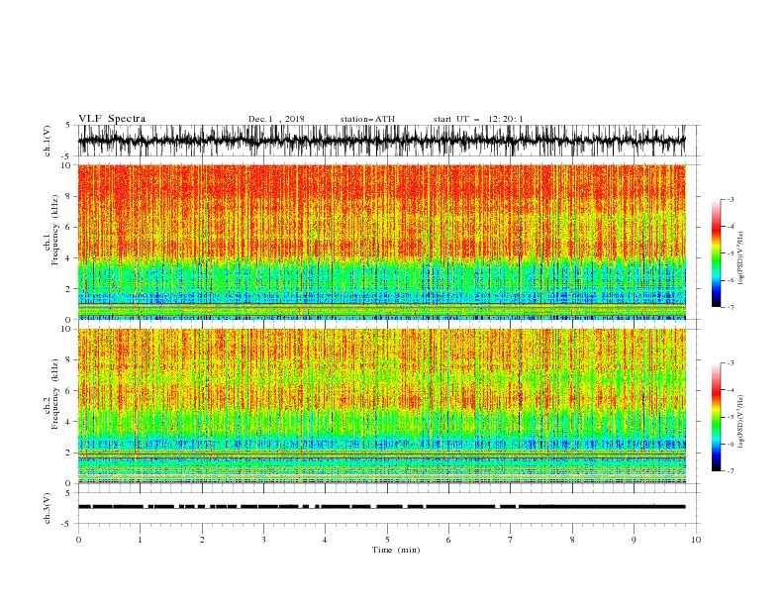The width and height of the screenshot is (784, 606).
Task: Click the "6" kHz tick of ch.2 spectrogram
Action: 69,391
